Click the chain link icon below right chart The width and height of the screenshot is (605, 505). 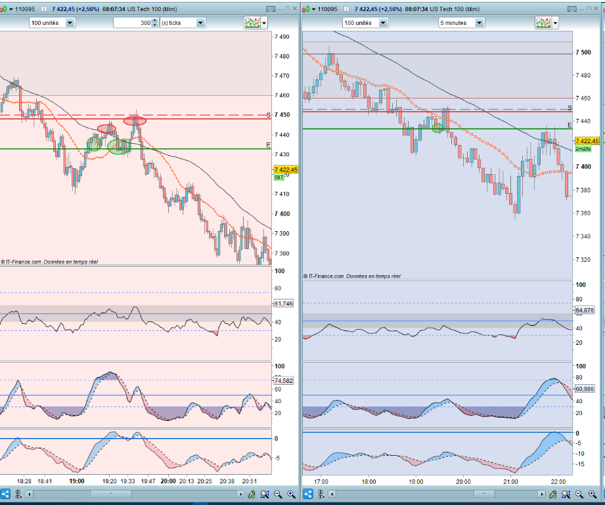coord(321,494)
